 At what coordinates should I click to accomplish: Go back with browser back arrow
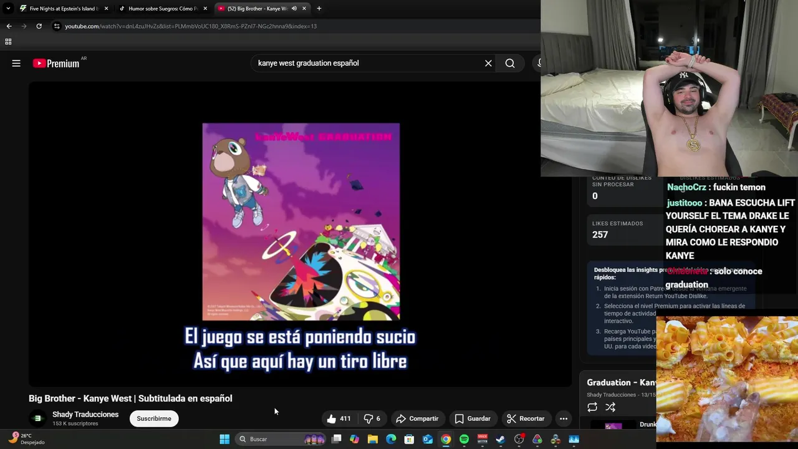click(x=9, y=26)
